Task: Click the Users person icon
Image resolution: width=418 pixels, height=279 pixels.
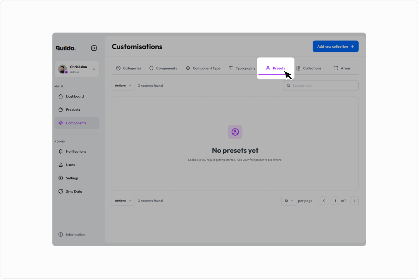Action: pos(61,165)
